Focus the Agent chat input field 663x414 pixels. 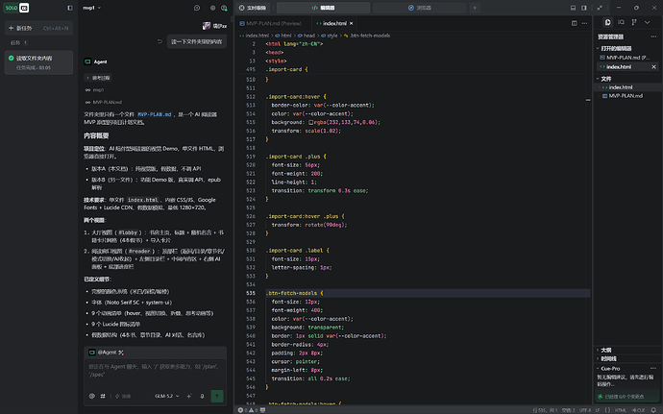point(155,374)
